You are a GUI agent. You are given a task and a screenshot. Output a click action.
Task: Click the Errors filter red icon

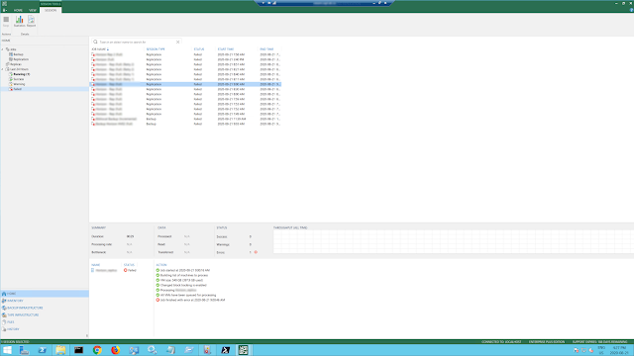pos(256,252)
